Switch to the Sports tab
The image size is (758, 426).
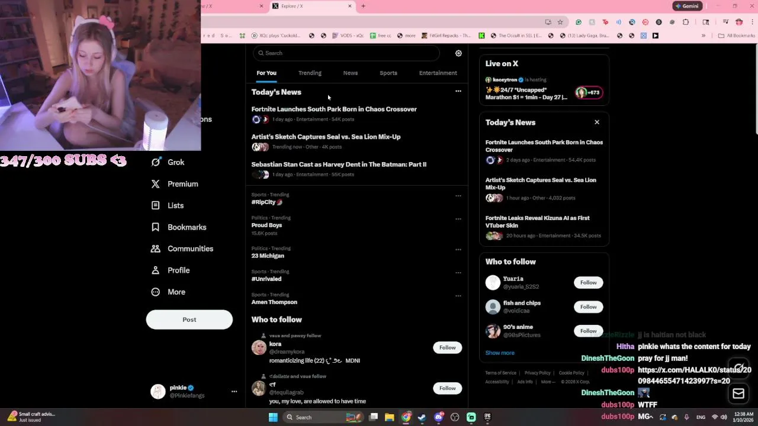click(x=388, y=73)
